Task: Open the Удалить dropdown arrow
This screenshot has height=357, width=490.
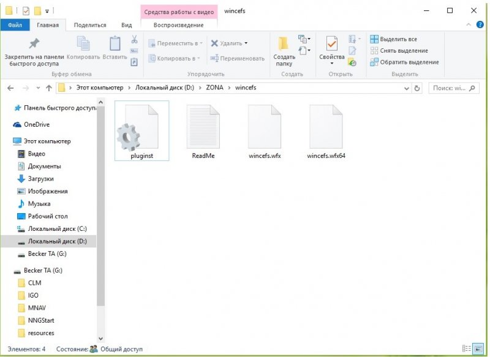Action: (246, 43)
